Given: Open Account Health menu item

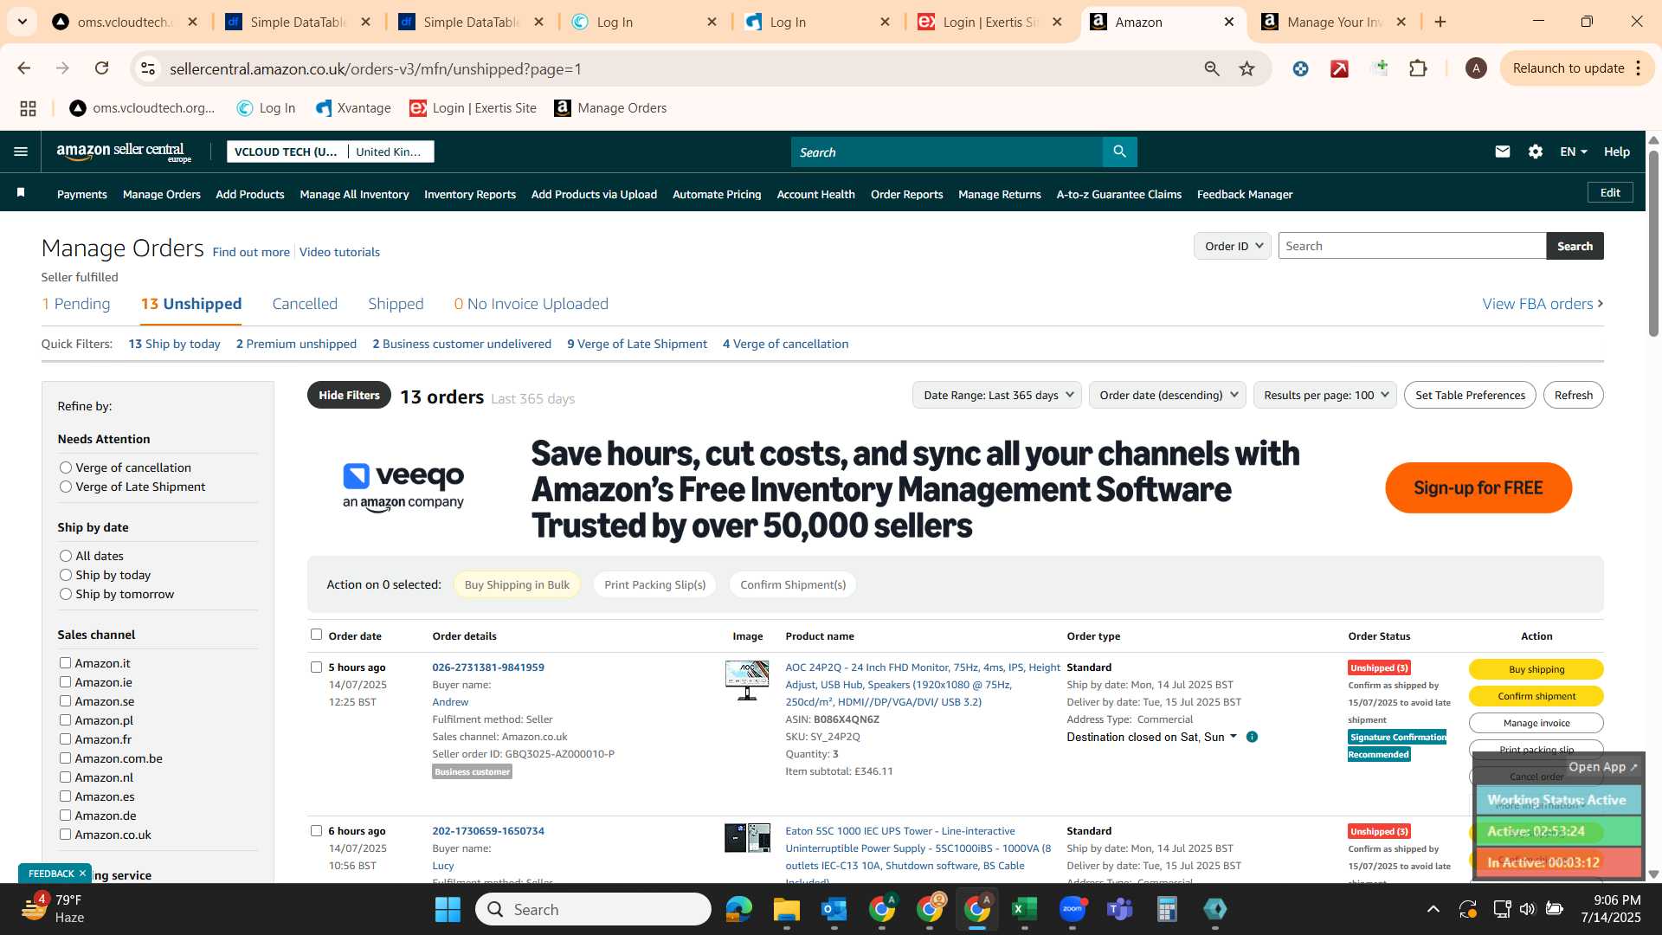Looking at the screenshot, I should pyautogui.click(x=815, y=194).
